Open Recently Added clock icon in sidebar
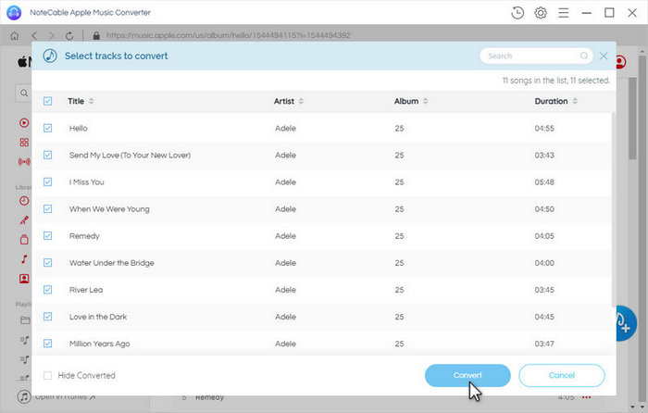 point(24,201)
